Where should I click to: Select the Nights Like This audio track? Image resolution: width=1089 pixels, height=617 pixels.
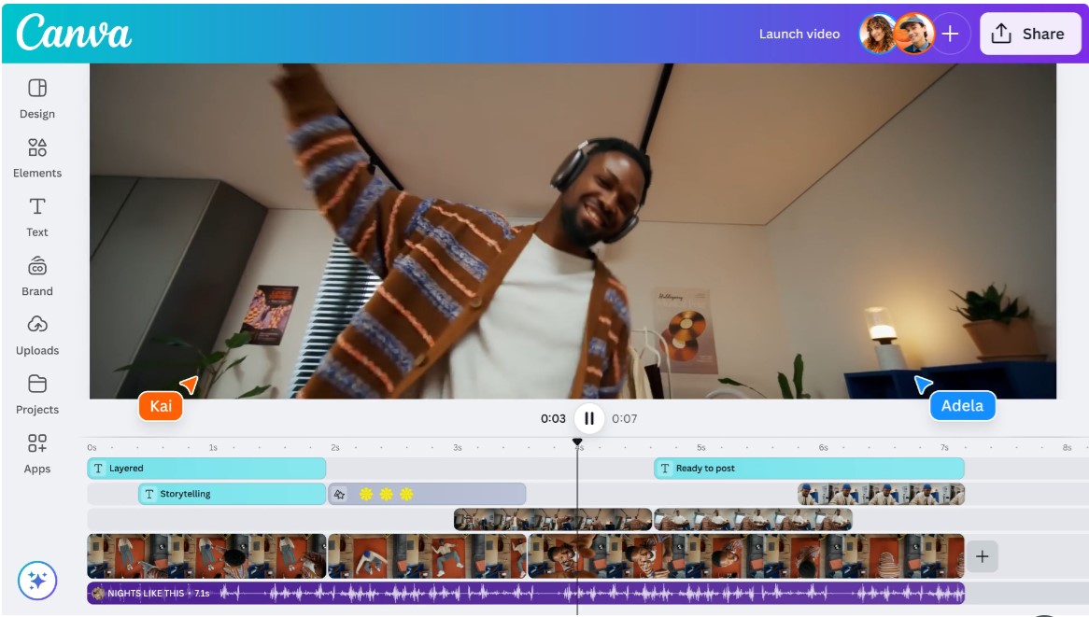click(525, 593)
